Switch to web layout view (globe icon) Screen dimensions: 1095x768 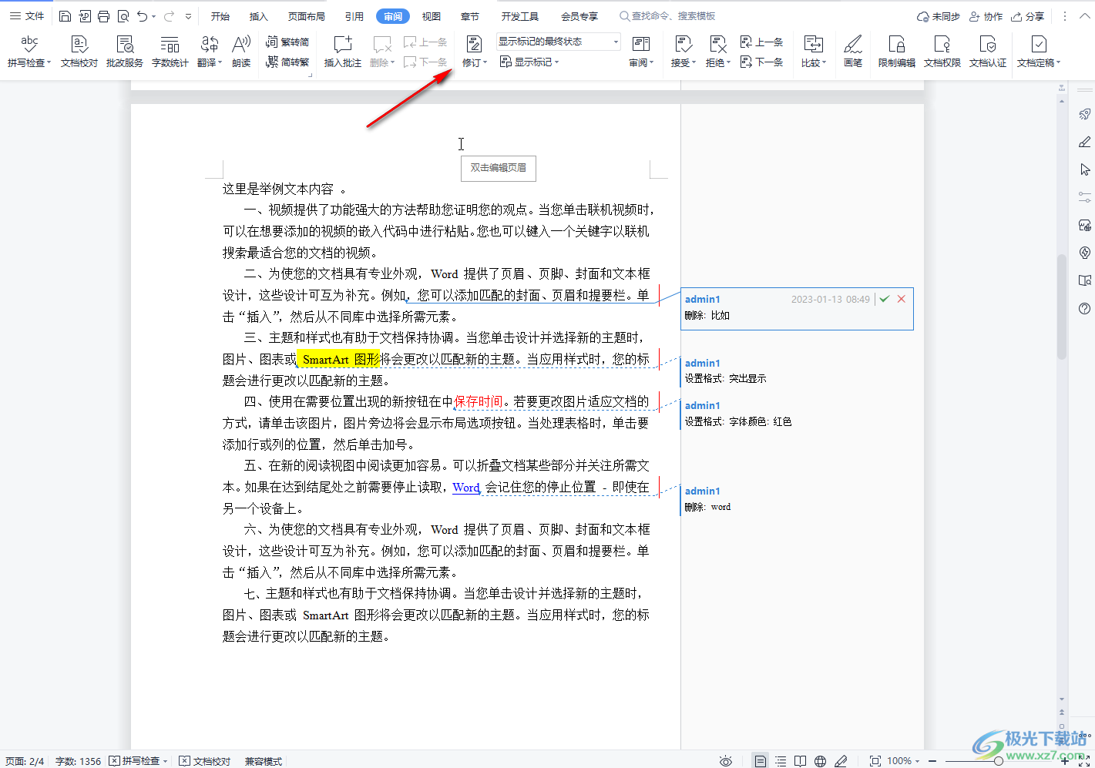coord(821,761)
